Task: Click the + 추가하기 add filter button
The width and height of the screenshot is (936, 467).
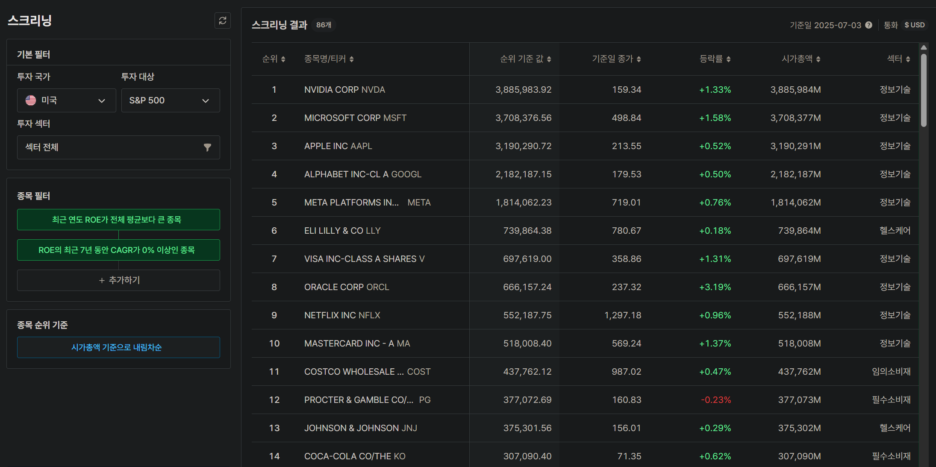Action: click(118, 280)
